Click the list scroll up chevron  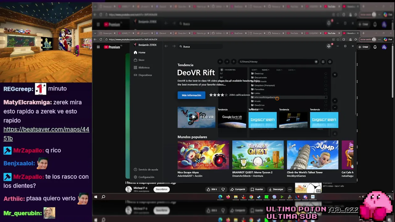click(x=335, y=101)
